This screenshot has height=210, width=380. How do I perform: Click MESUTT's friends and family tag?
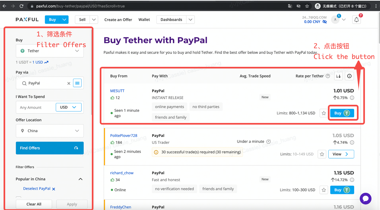tap(171, 117)
